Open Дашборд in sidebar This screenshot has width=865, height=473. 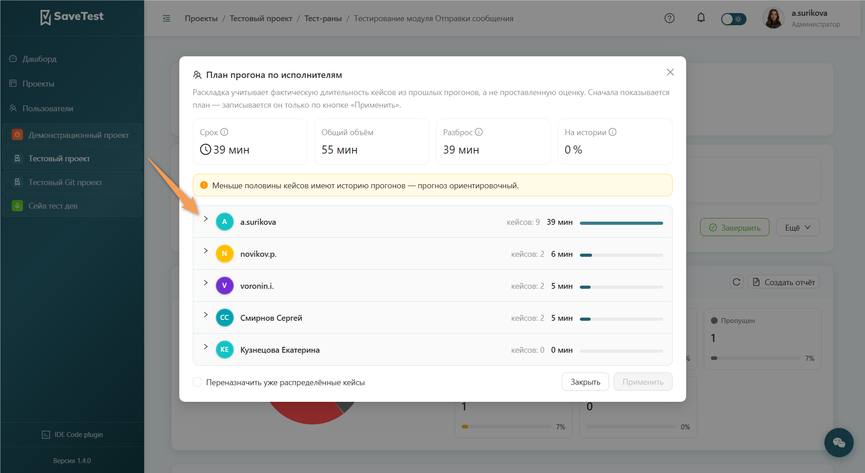pyautogui.click(x=39, y=59)
